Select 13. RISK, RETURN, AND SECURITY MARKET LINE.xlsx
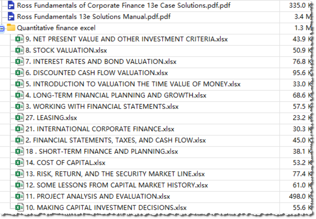The width and height of the screenshot is (316, 219). coord(115,174)
